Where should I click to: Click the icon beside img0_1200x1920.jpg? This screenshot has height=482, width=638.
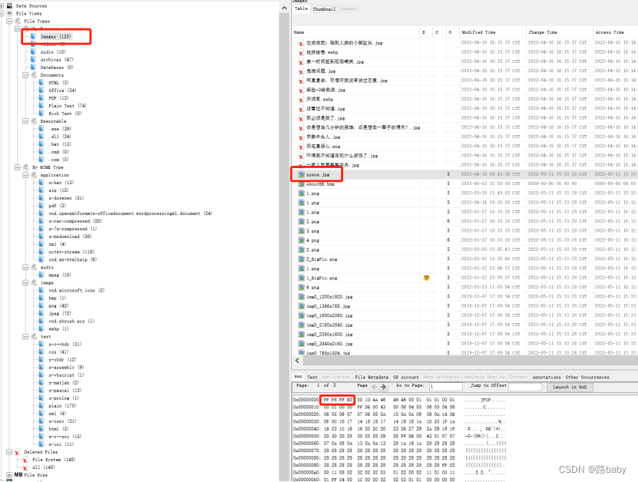click(x=302, y=296)
